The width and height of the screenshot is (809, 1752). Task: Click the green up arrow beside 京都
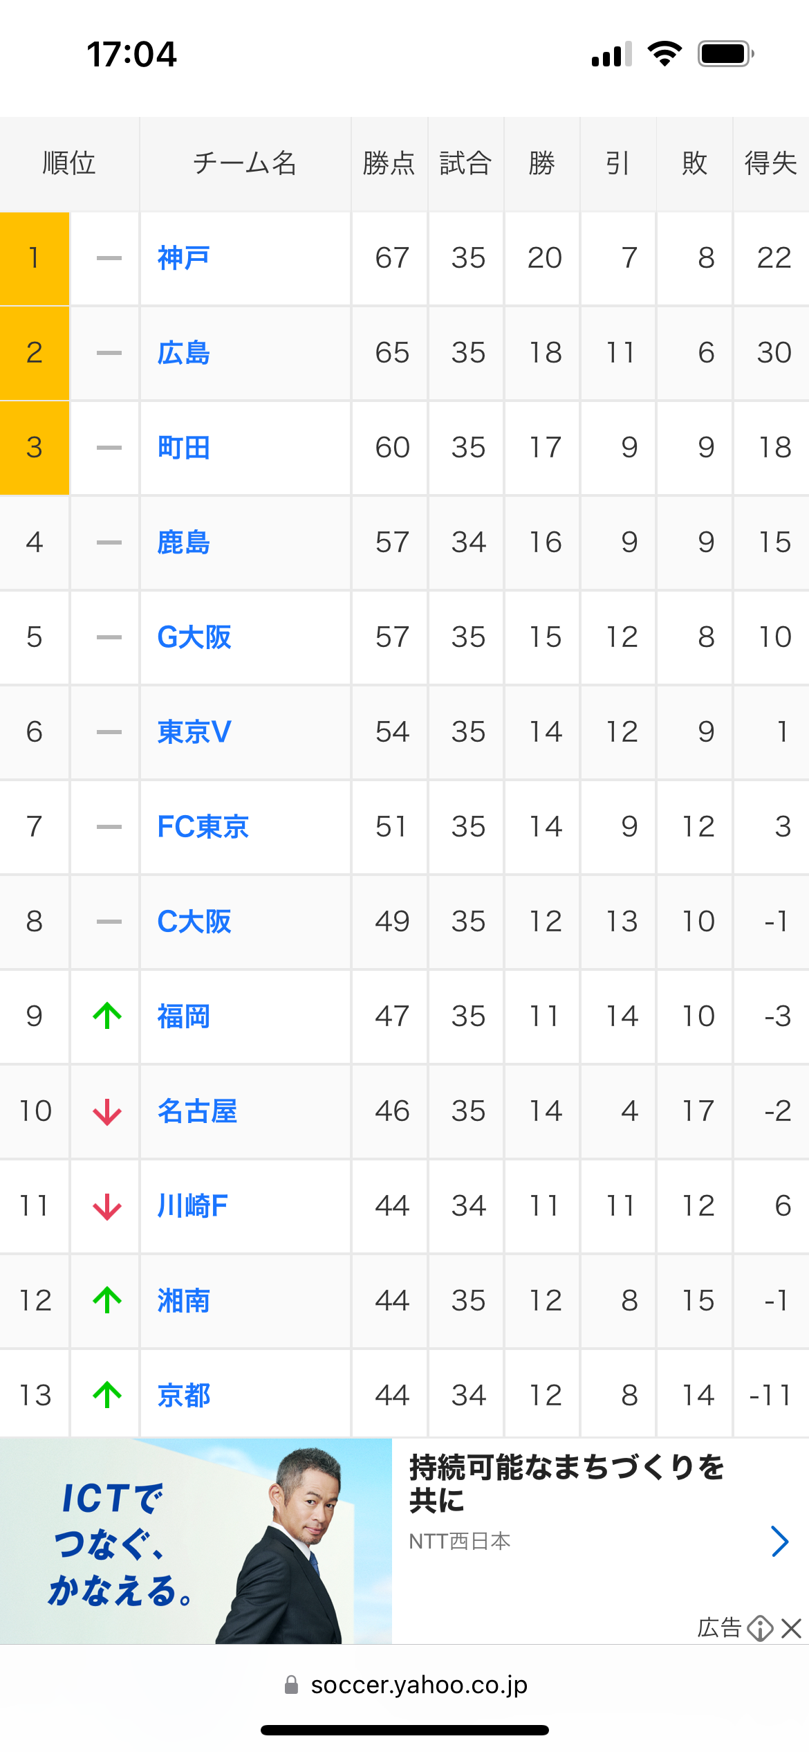[107, 1395]
